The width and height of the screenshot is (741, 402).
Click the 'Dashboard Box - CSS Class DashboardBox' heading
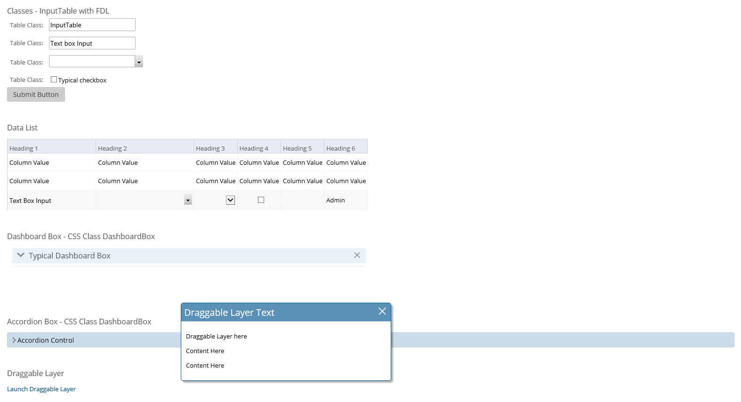point(81,236)
